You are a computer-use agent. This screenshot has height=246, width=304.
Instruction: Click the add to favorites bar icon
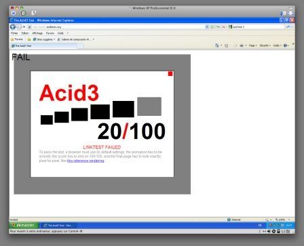[x=29, y=39]
